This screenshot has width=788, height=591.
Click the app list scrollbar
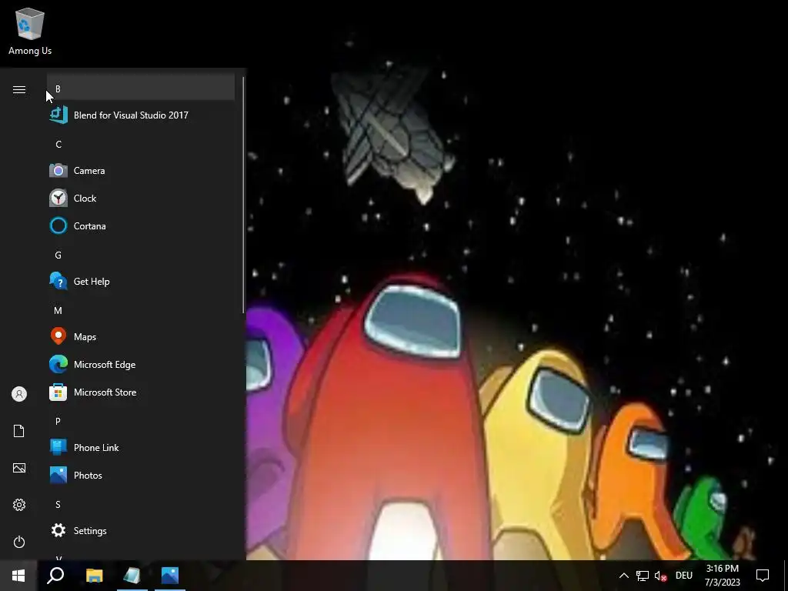point(244,195)
